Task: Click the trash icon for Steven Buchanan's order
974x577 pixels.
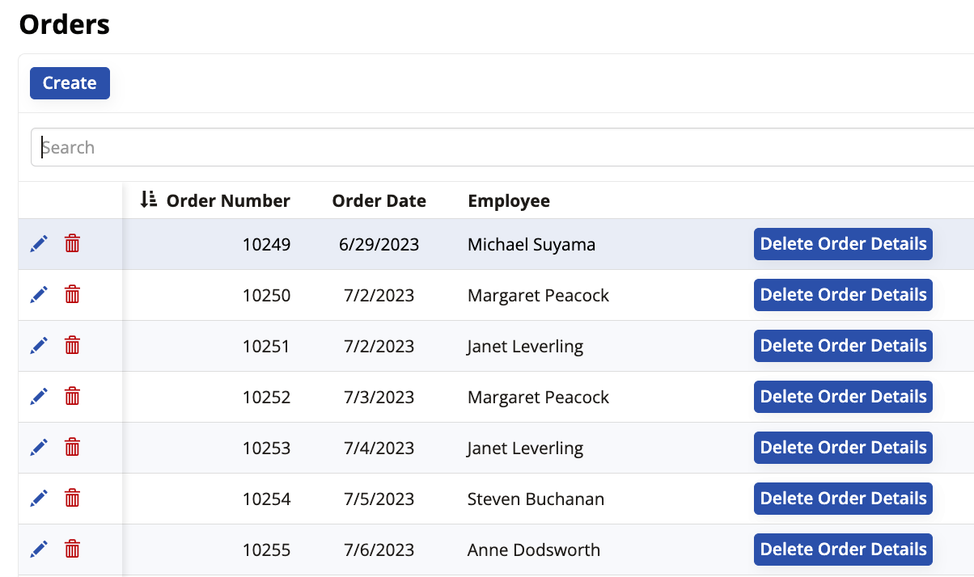Action: tap(71, 498)
